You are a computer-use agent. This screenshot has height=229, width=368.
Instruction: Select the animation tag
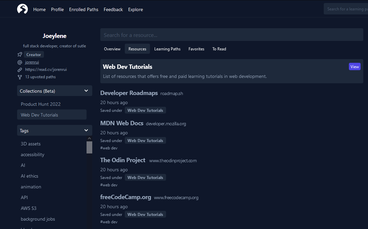click(31, 187)
